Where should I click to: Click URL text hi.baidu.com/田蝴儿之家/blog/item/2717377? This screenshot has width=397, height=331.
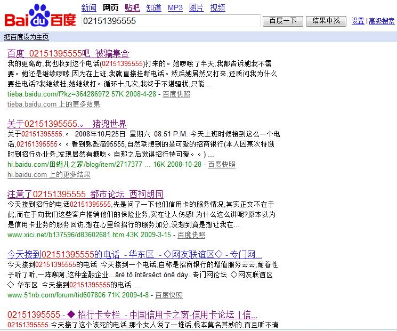75,164
